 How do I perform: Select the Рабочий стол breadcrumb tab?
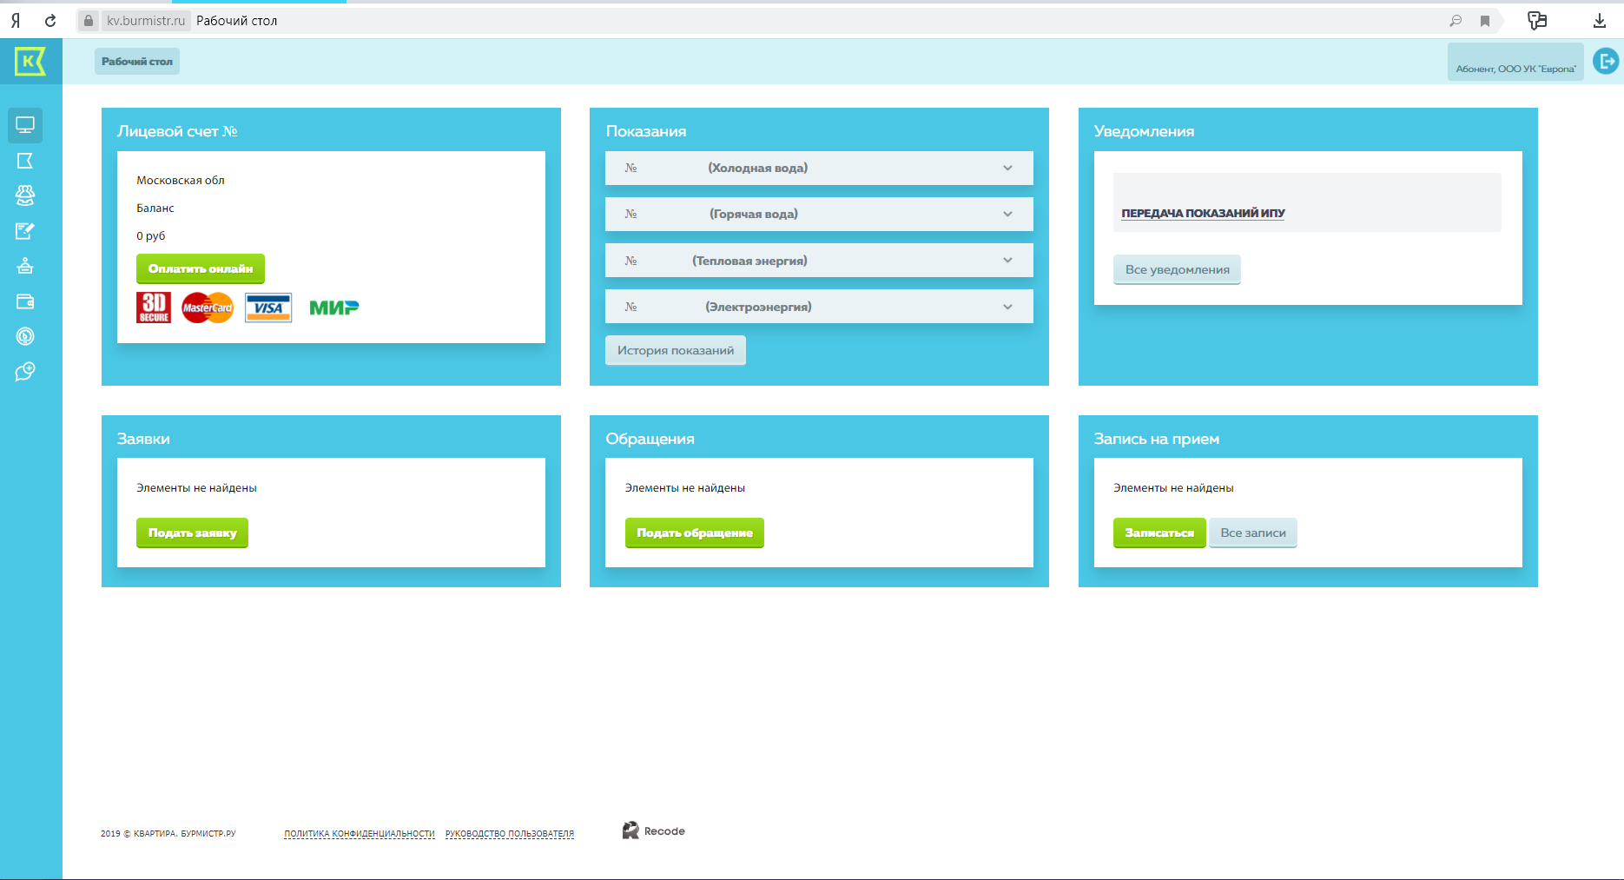(x=137, y=62)
